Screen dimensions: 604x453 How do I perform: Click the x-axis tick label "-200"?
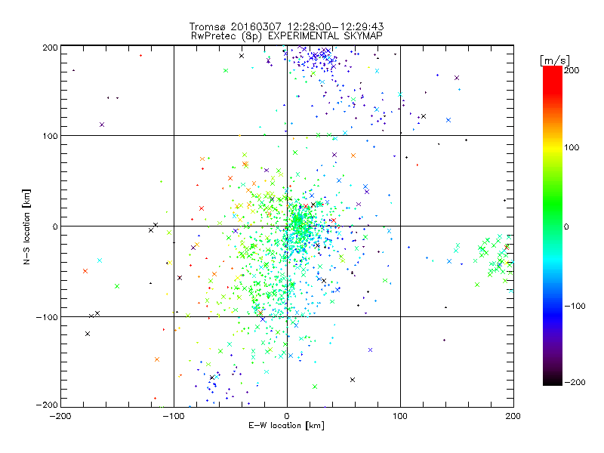click(x=60, y=416)
